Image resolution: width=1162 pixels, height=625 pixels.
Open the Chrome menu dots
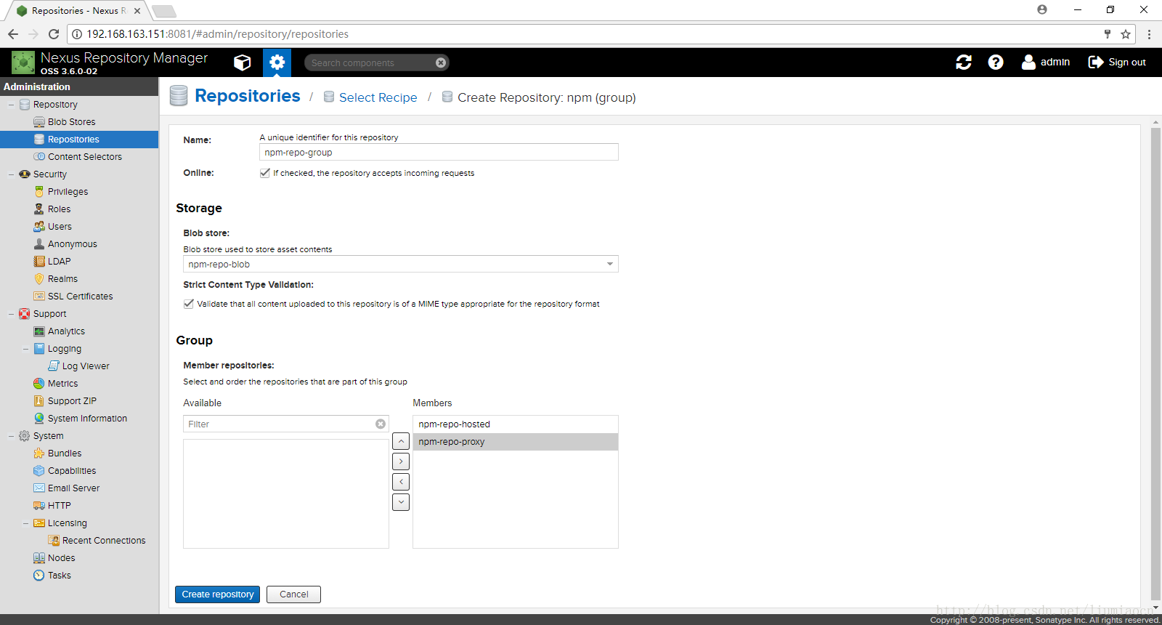[x=1149, y=34]
